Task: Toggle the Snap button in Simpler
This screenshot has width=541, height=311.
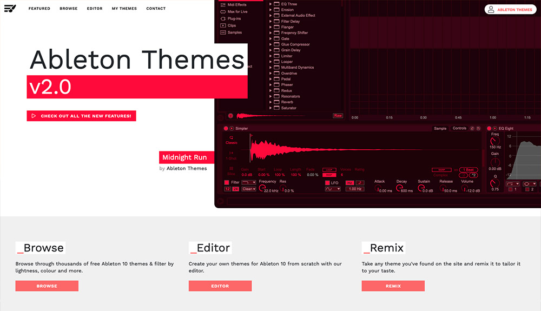Action: tap(329, 175)
